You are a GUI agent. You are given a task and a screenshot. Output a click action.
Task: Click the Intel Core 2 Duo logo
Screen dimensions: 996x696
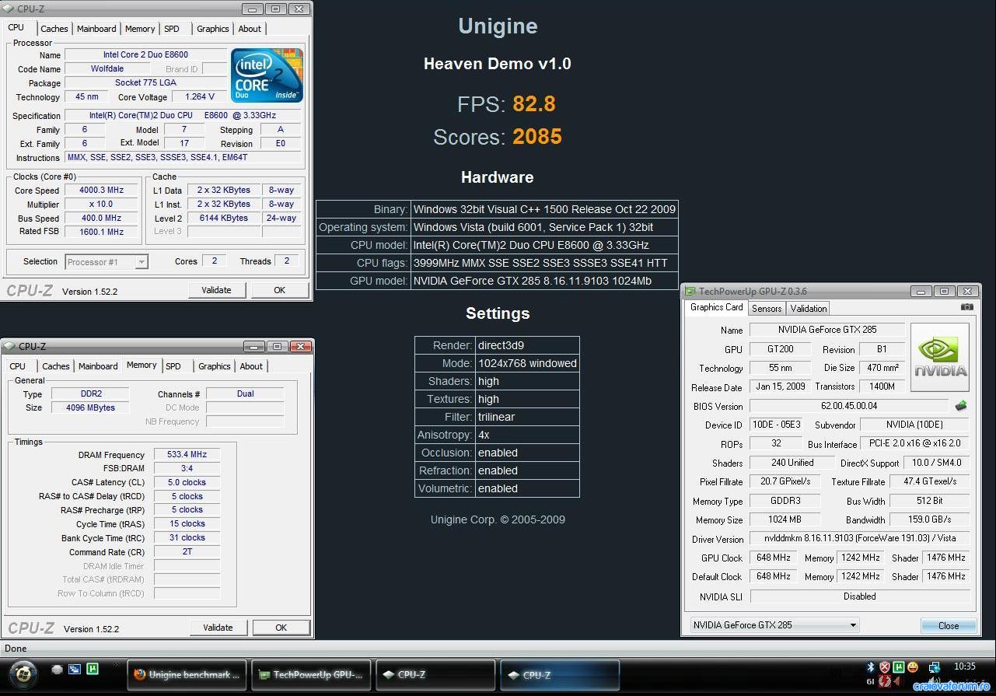tap(267, 75)
